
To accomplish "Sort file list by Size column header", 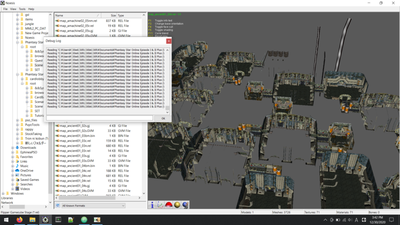I will [x=109, y=15].
